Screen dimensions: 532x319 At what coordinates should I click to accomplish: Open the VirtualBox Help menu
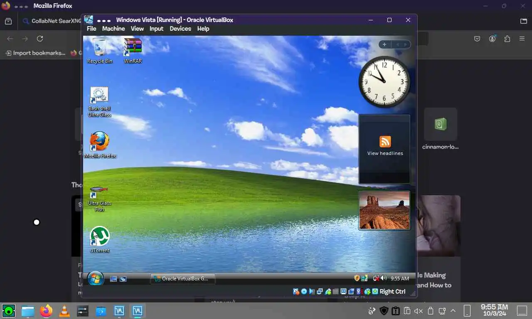203,29
